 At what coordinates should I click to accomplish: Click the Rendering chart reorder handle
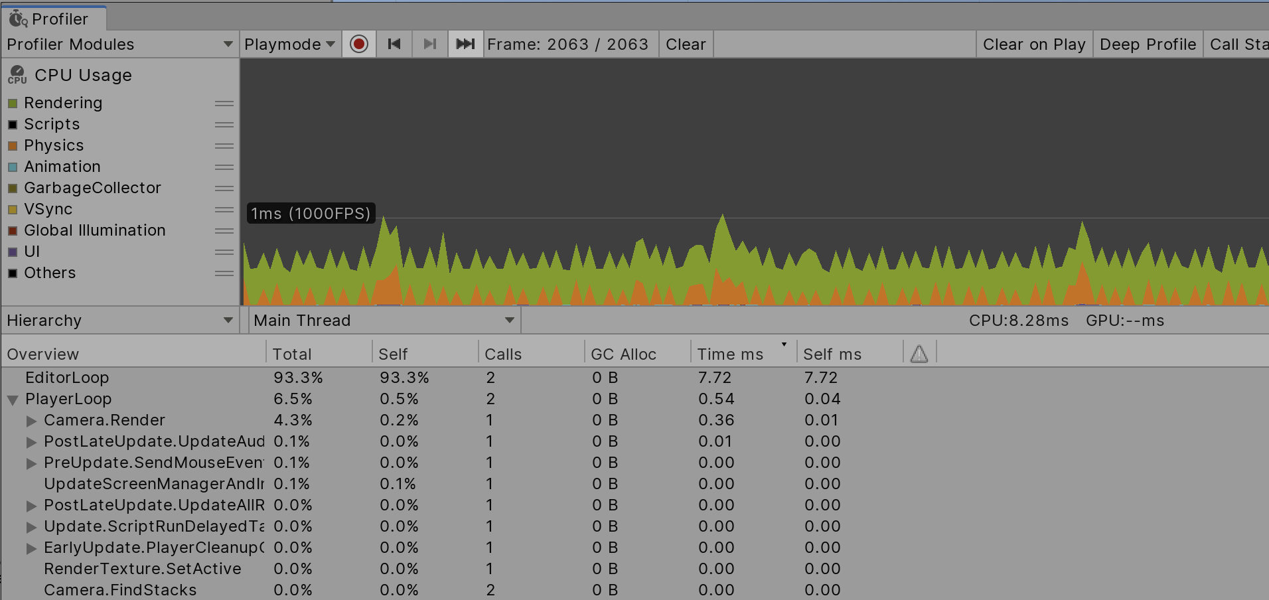pos(224,103)
